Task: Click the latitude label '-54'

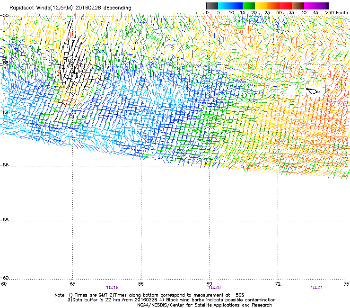Action: (4, 112)
